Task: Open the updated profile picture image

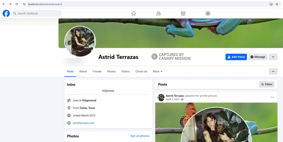Action: point(216,122)
